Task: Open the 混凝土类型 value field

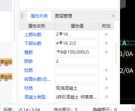Action: pyautogui.click(x=77, y=97)
